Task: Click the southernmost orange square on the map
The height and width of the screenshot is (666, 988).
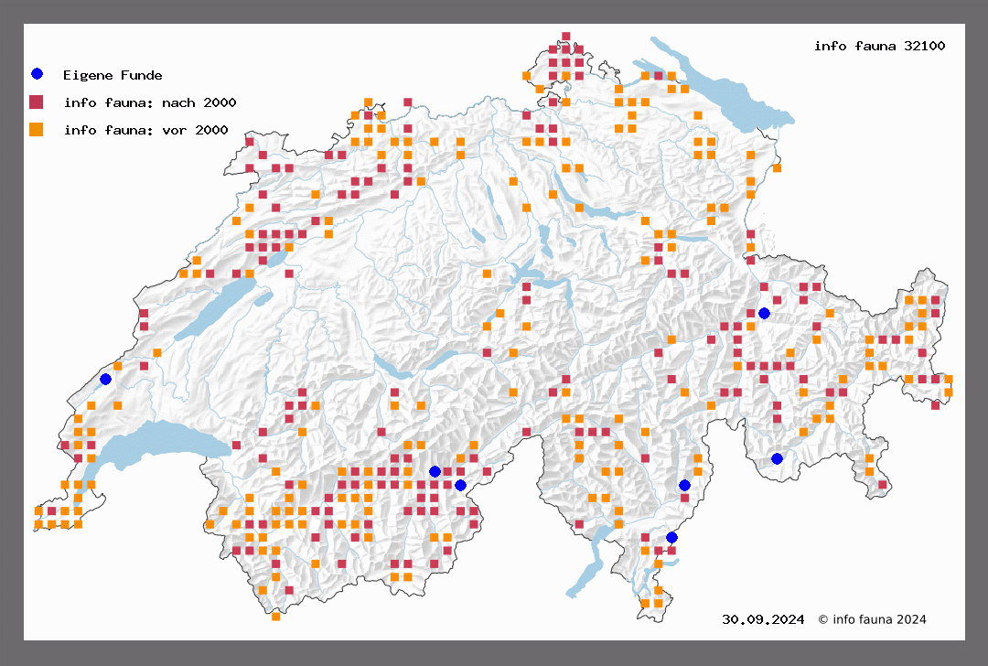Action: point(276,617)
